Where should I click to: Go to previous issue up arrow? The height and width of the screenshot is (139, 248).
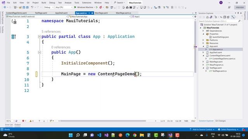39,121
